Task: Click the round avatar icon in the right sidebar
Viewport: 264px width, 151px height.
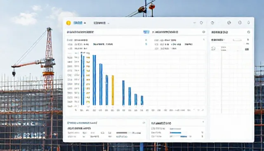Action: click(x=214, y=49)
